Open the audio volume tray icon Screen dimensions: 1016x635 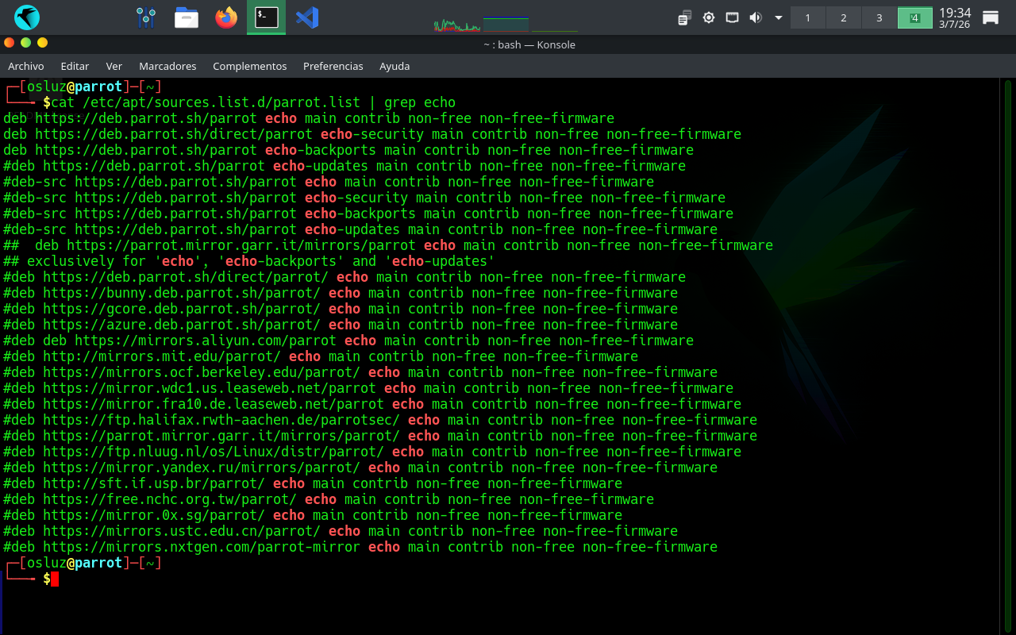pos(755,17)
